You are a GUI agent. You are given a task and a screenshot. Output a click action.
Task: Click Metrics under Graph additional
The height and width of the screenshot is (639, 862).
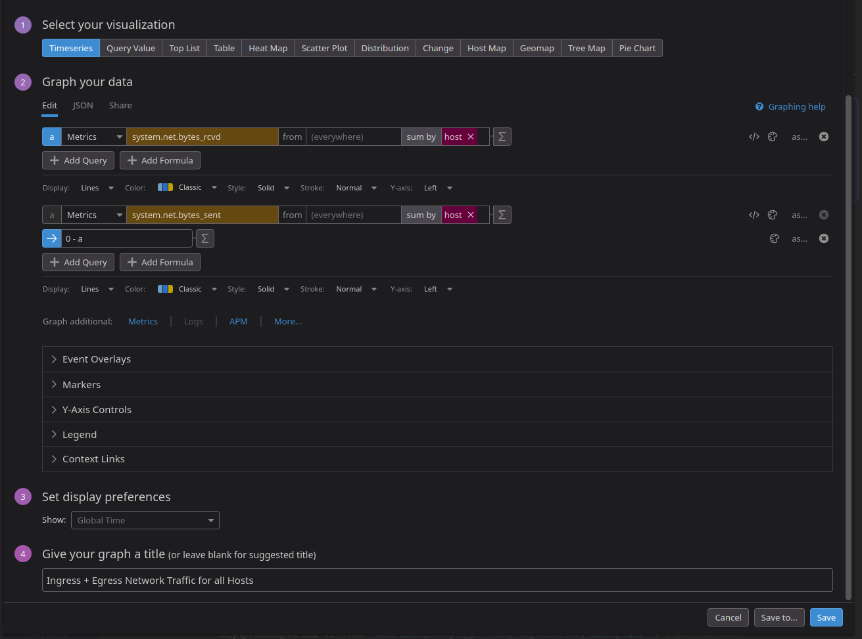tap(143, 321)
